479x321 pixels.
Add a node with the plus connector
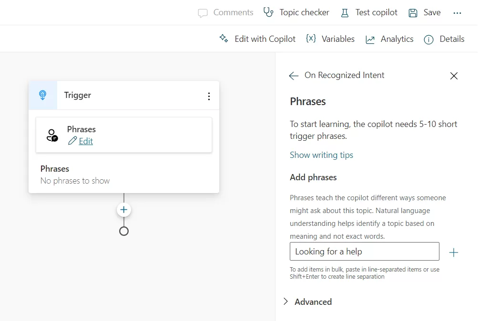tap(124, 210)
